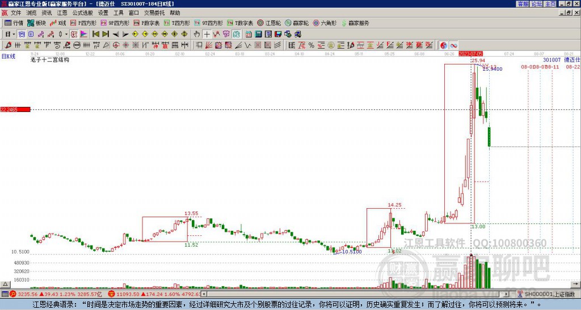Open the T数字表 tool
This screenshot has height=310, width=581.
[240, 23]
